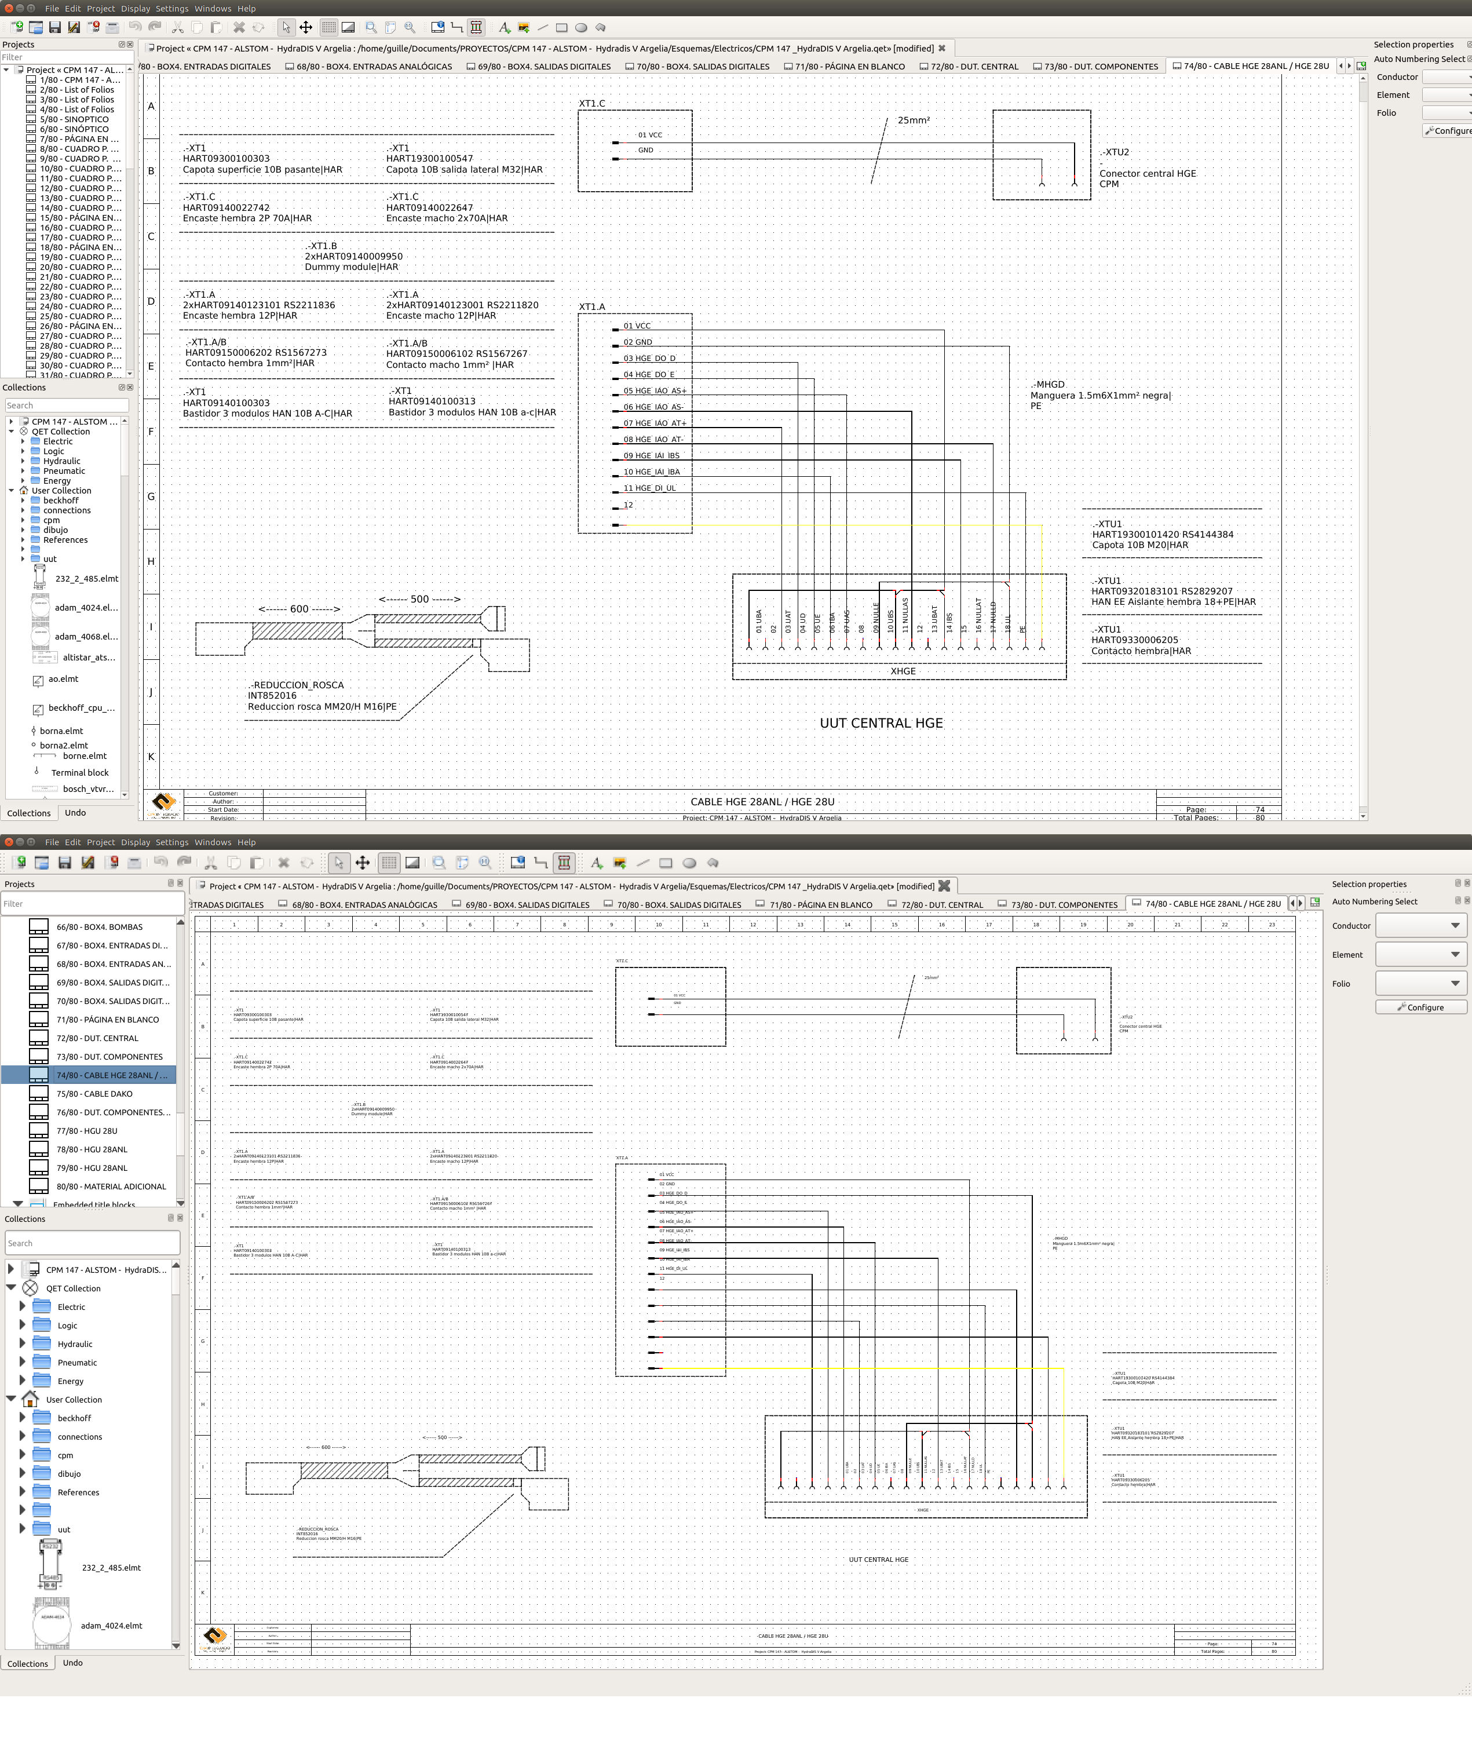The height and width of the screenshot is (1738, 1472).
Task: Click the Configure button in lower window
Action: 1420,1007
